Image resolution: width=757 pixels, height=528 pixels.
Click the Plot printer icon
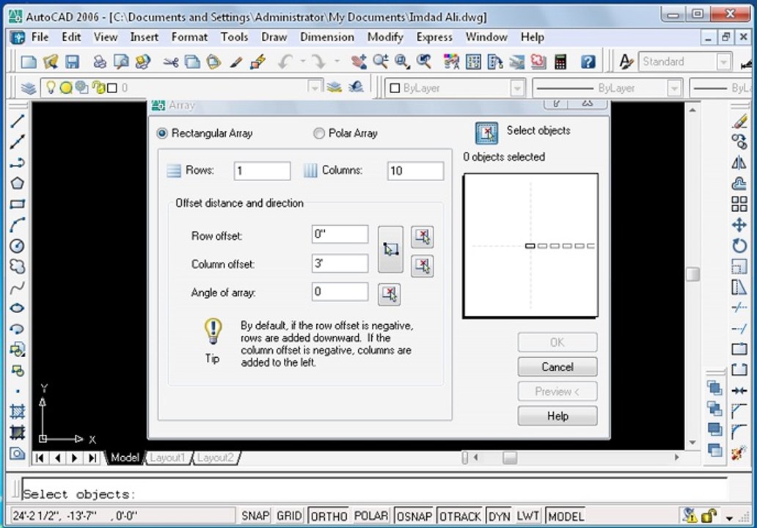tap(100, 62)
